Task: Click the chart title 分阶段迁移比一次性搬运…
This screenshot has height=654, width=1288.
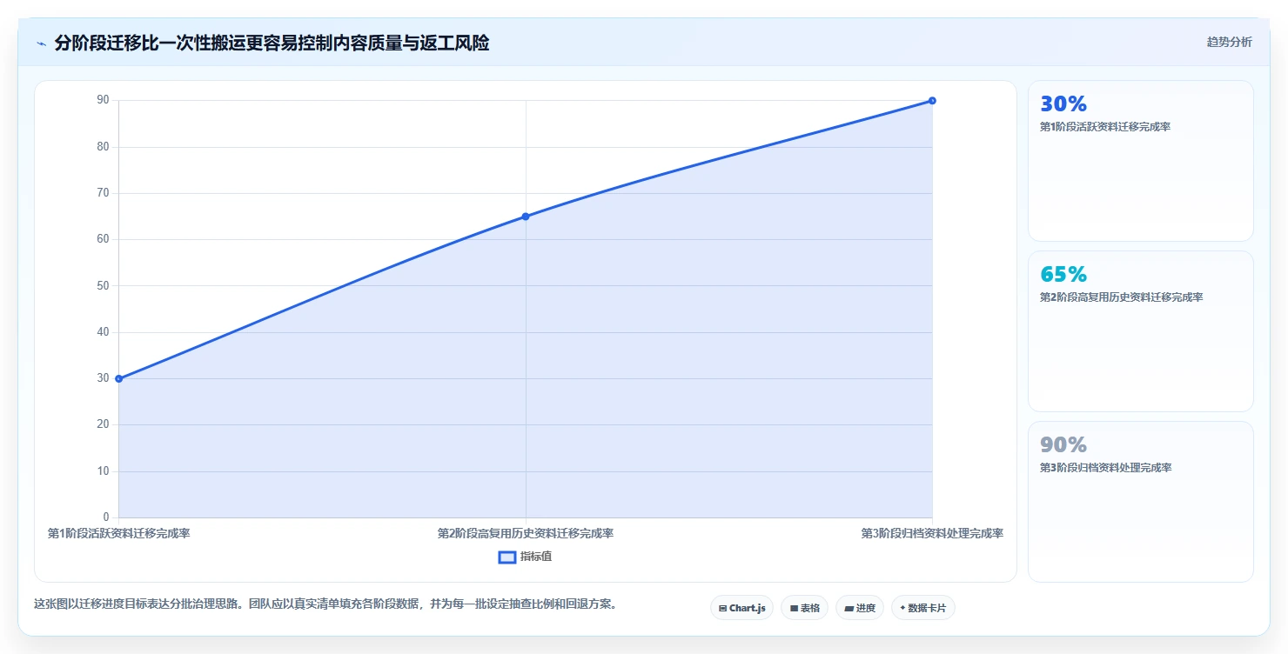Action: tap(272, 43)
